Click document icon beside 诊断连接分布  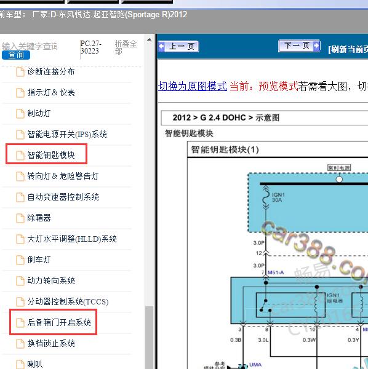(x=20, y=72)
